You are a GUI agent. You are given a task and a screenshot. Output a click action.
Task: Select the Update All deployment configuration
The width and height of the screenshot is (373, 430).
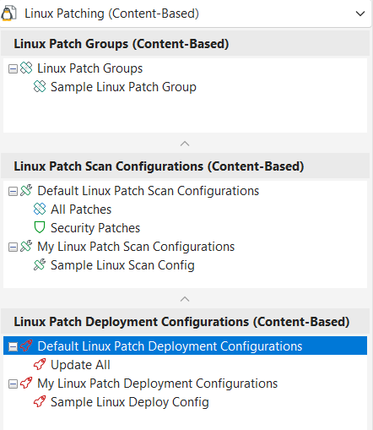[80, 365]
